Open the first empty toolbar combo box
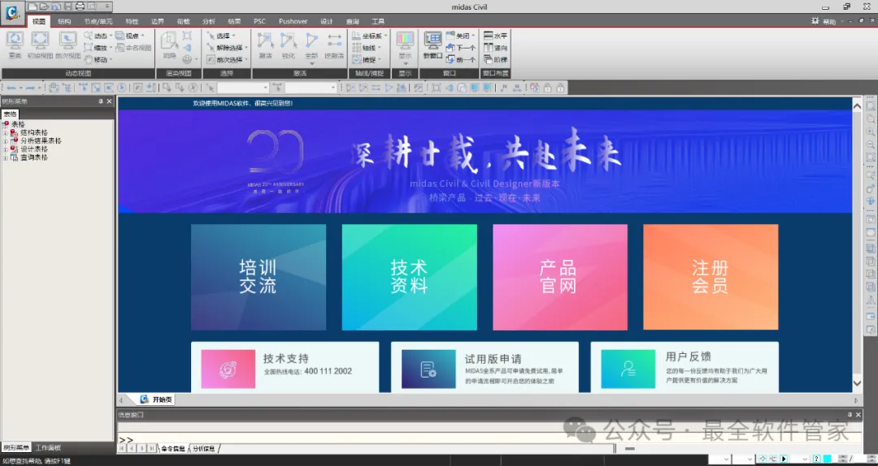Screen dimensions: 878x466 (x=243, y=87)
